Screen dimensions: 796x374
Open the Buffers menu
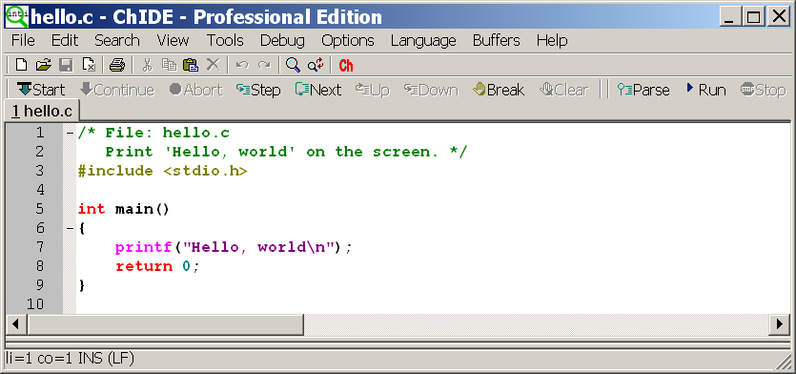[496, 40]
